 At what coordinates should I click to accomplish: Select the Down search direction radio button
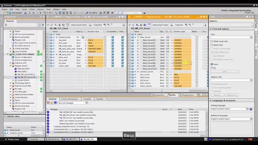(x=212, y=64)
